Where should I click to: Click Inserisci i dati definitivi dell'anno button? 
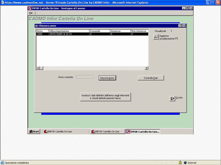[106, 97]
